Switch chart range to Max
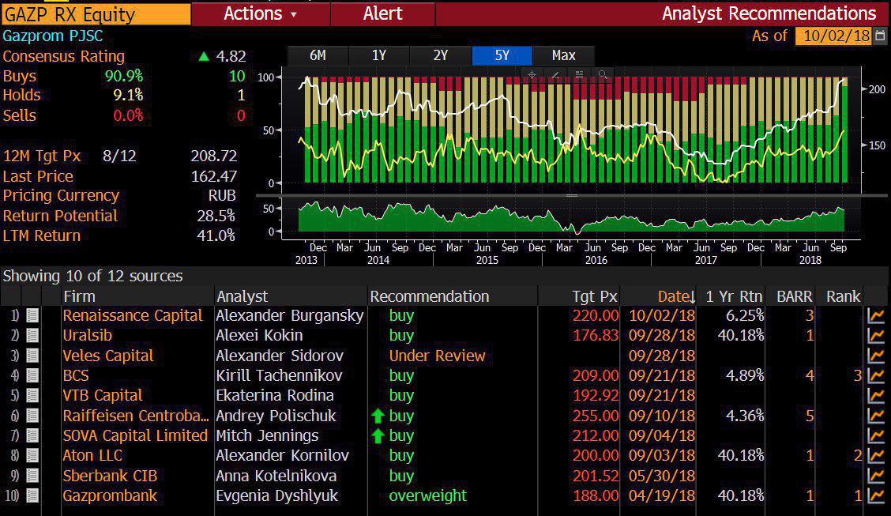This screenshot has height=516, width=891. tap(564, 55)
